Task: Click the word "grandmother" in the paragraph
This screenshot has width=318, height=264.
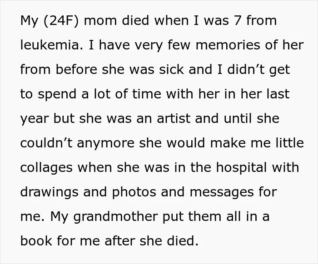Action: point(115,217)
